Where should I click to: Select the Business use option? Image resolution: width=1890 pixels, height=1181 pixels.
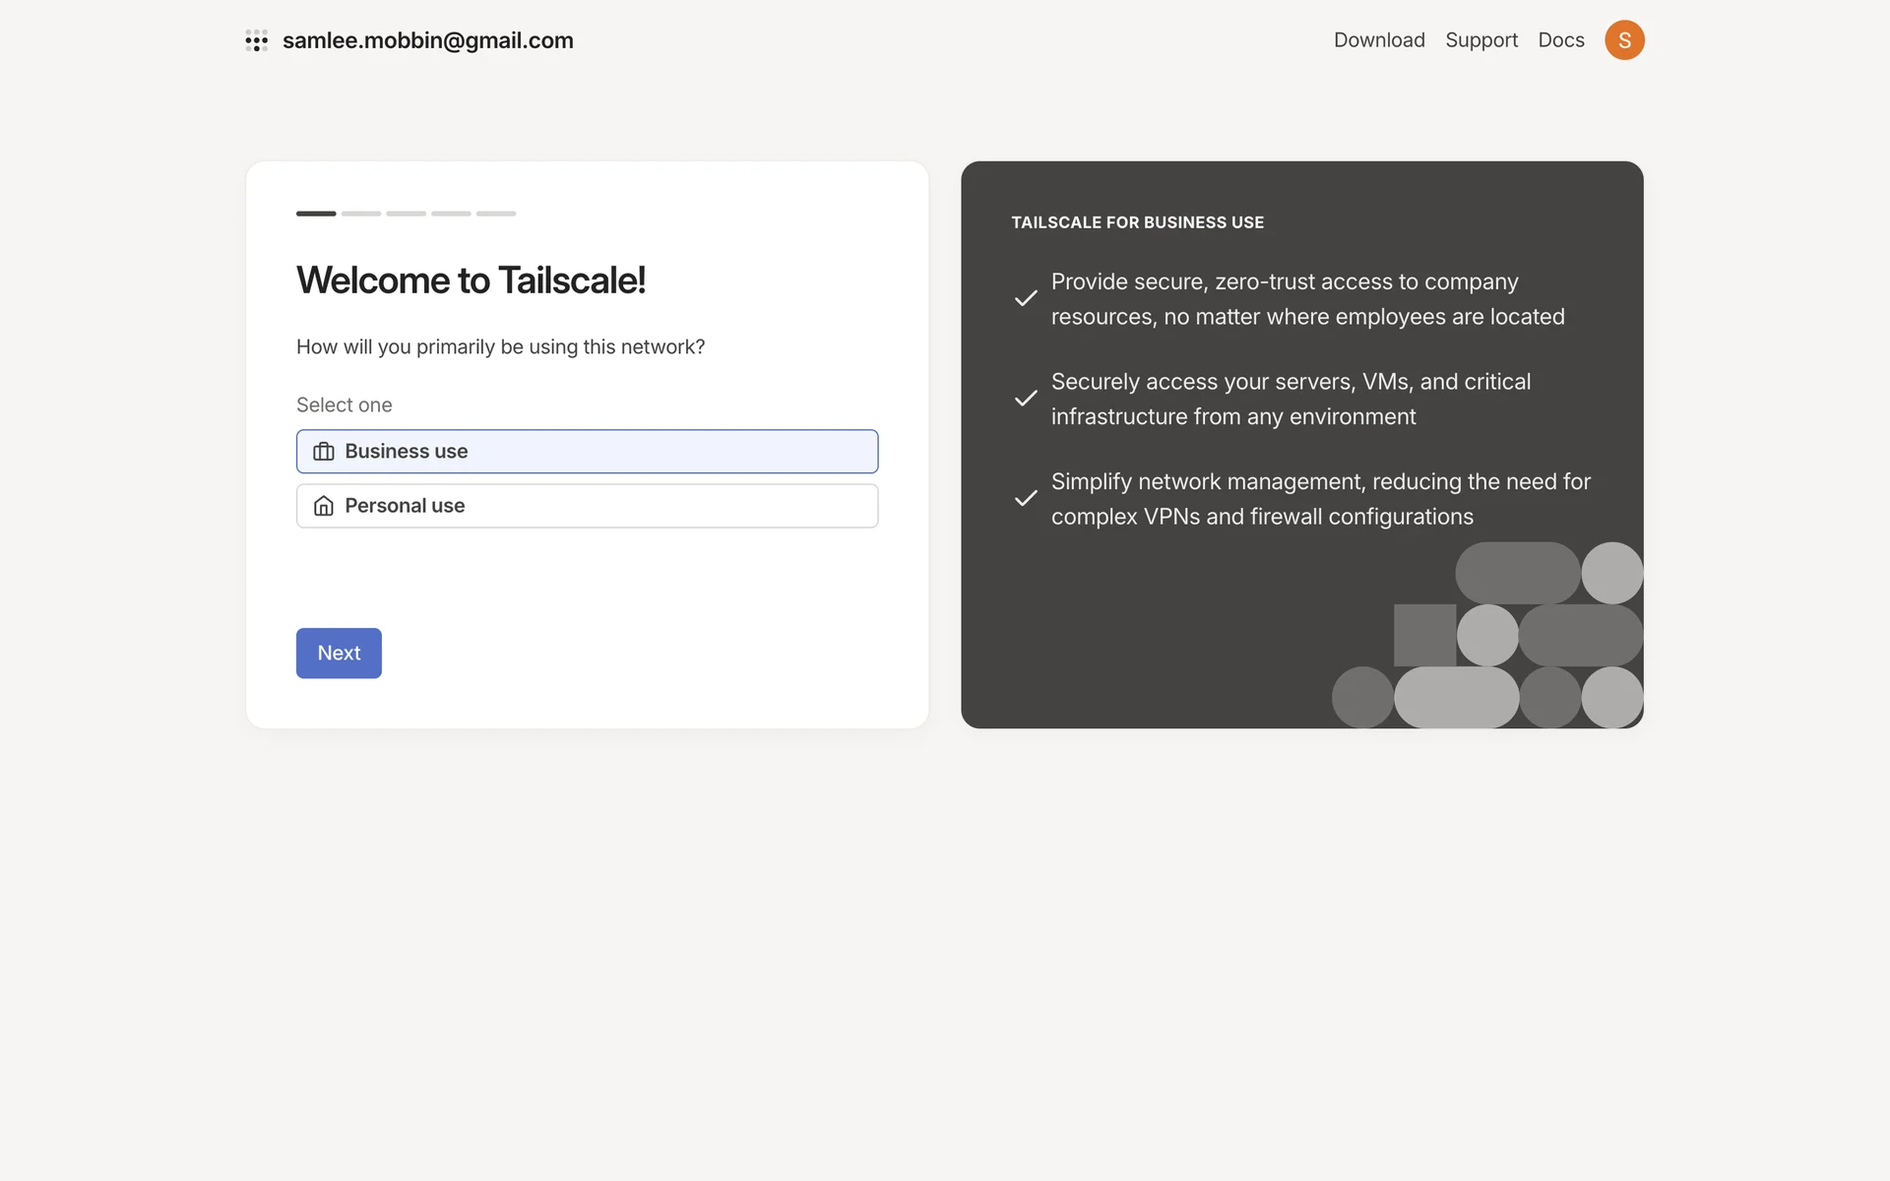(587, 452)
